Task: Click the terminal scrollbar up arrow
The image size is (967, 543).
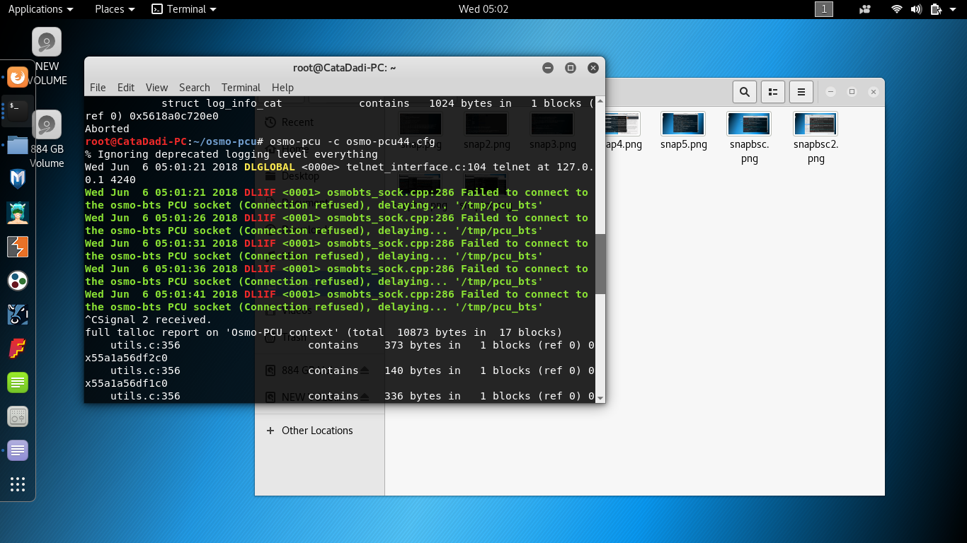Action: click(x=600, y=101)
